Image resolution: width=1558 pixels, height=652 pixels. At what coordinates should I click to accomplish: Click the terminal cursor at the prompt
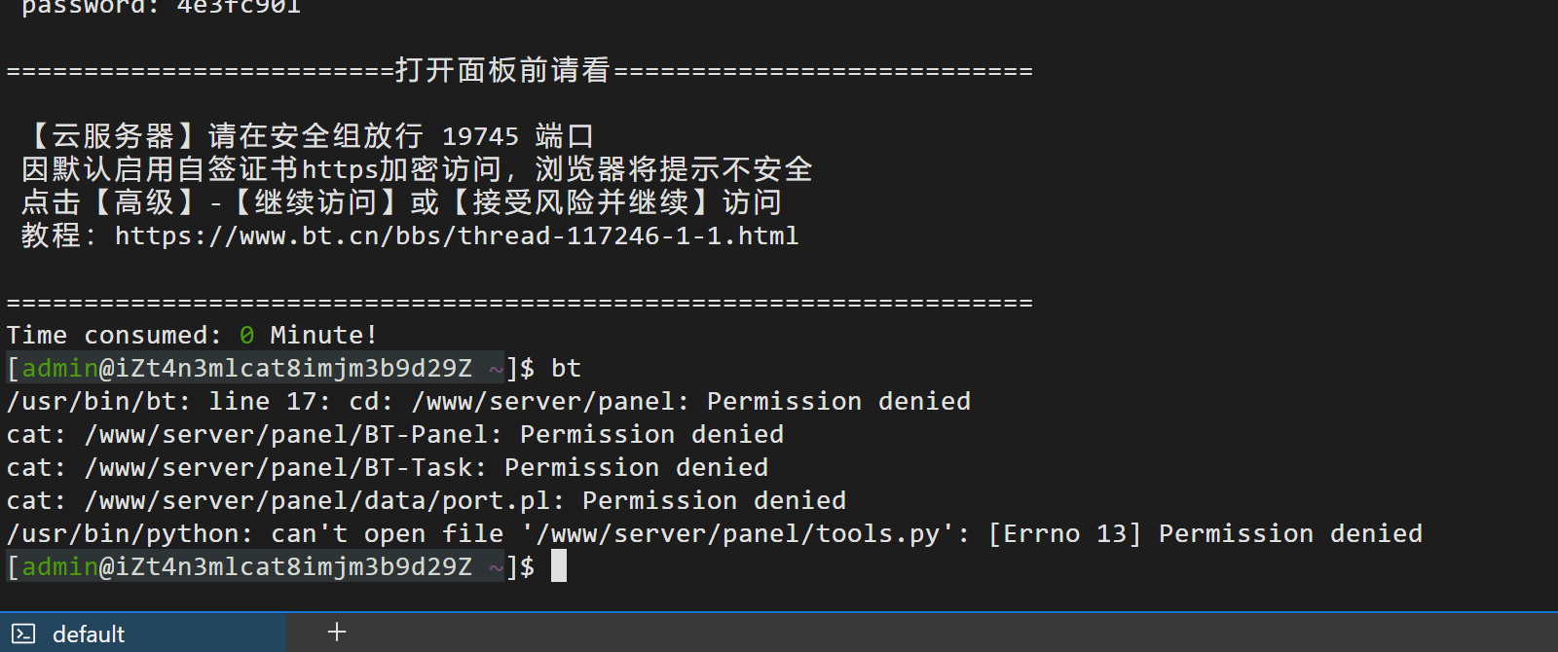559,565
